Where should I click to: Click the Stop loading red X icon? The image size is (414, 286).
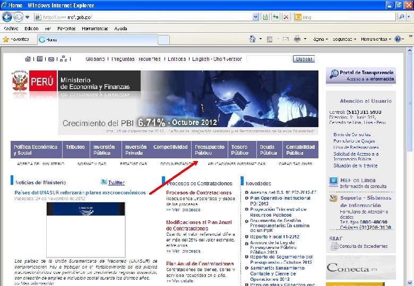point(286,17)
